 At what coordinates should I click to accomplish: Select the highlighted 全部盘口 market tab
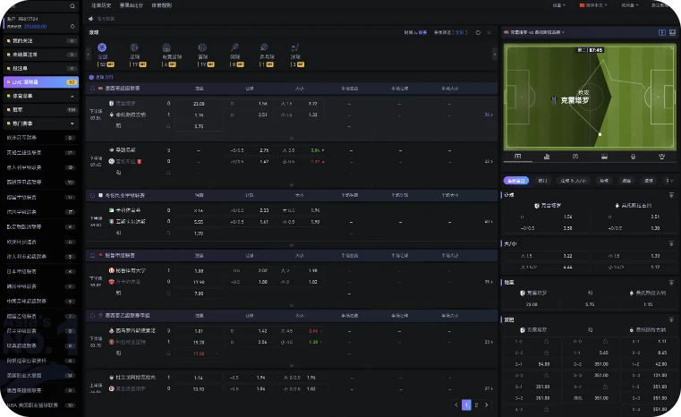(516, 181)
